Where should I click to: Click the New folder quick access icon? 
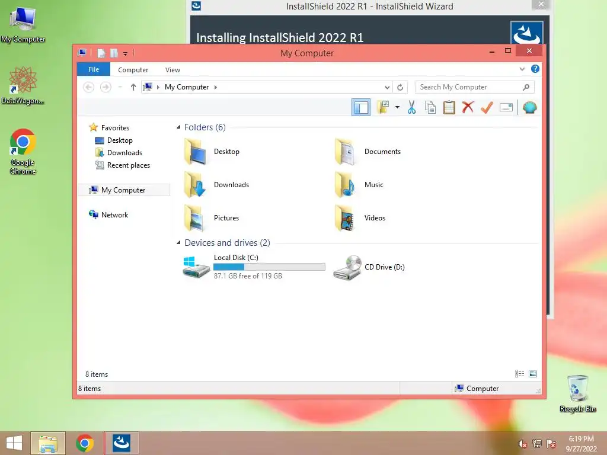[114, 53]
